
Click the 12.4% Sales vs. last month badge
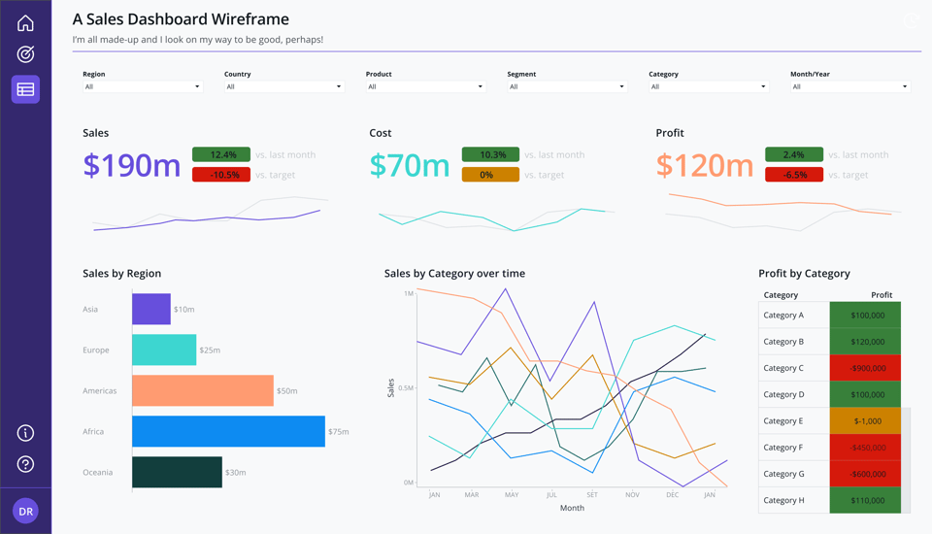tap(221, 154)
